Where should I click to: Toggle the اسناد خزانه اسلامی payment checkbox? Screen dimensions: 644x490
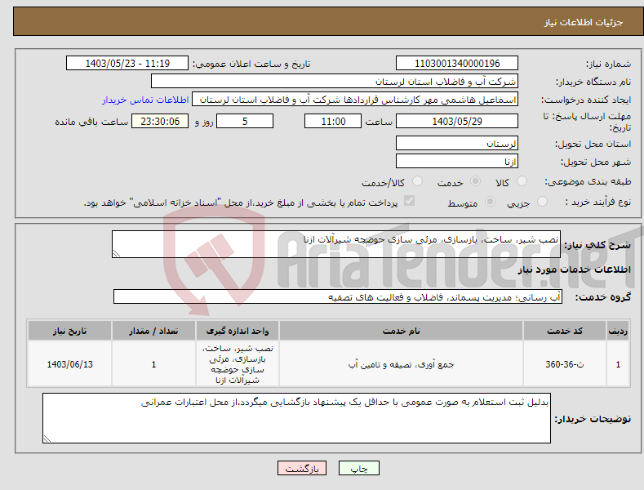click(x=409, y=201)
